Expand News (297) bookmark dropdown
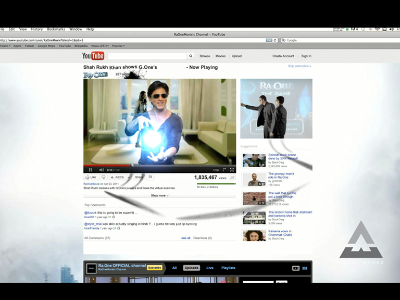Screen dimensions: 400x300 (x=100, y=46)
